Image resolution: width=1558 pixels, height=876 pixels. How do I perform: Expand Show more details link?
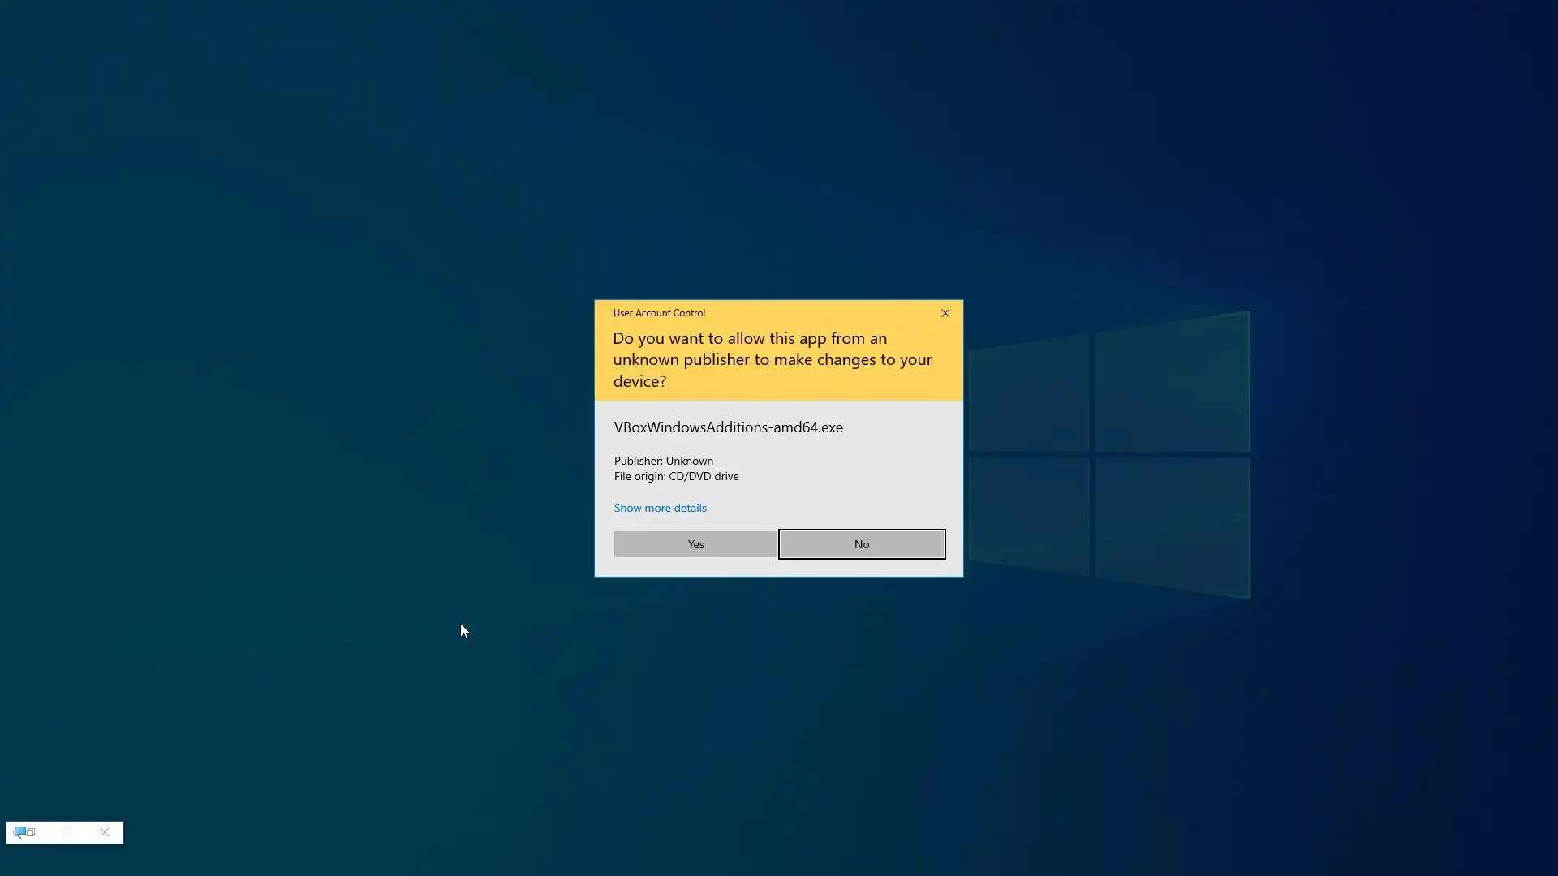pos(660,508)
